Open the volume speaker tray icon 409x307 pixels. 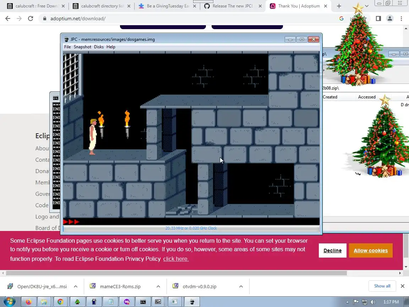point(373,302)
